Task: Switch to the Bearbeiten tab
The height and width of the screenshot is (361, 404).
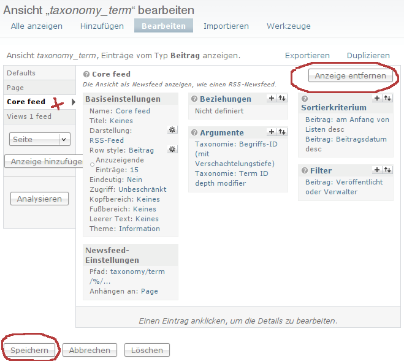Action: [x=164, y=26]
